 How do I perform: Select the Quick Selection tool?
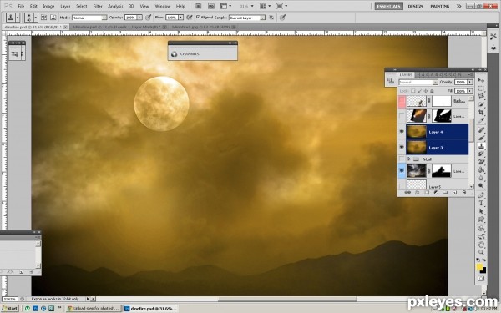click(481, 105)
